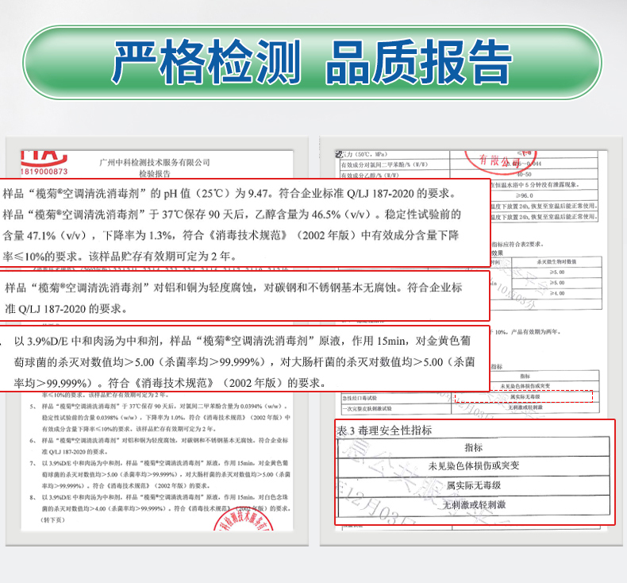Click the callout line stating pH 值 为 9.47
The height and width of the screenshot is (583, 627).
[x=229, y=194]
